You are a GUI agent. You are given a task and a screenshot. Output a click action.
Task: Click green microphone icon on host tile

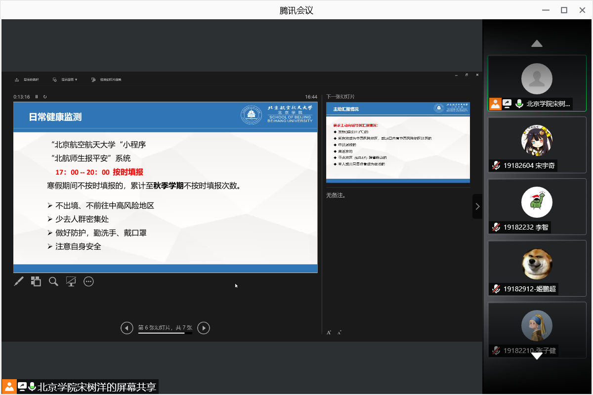(x=519, y=104)
